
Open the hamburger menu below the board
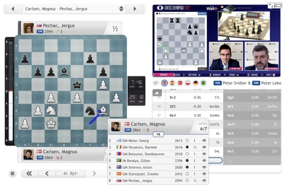(12, 174)
